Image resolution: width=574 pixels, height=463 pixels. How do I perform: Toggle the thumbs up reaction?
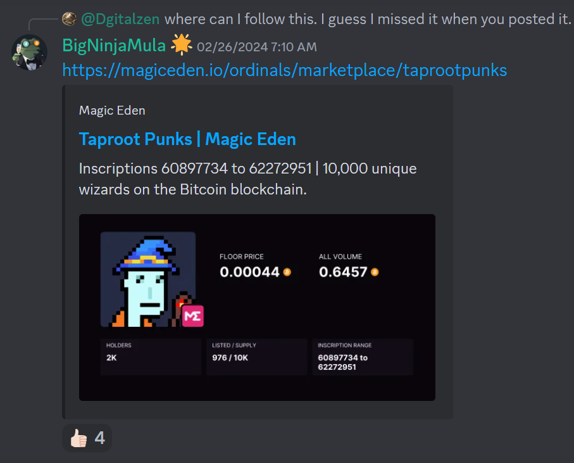click(87, 438)
